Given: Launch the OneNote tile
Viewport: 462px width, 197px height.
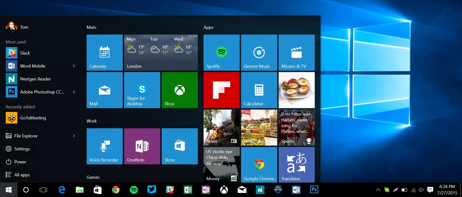Looking at the screenshot, I should 142,146.
